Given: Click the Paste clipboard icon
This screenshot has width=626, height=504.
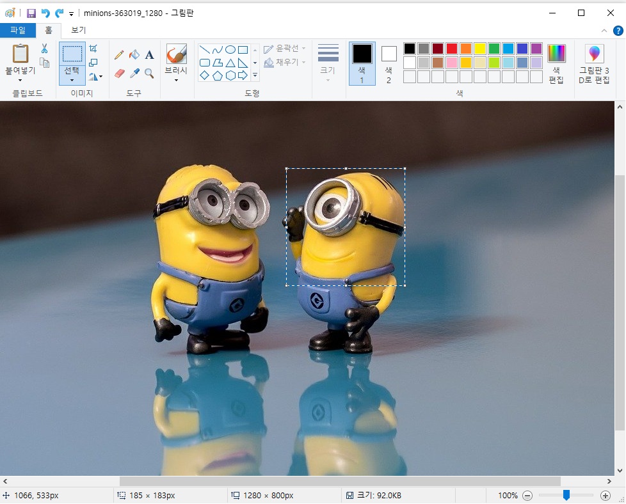Looking at the screenshot, I should 20,54.
